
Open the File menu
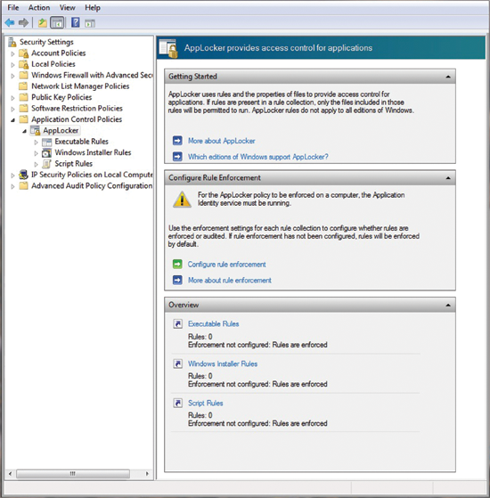coord(13,7)
